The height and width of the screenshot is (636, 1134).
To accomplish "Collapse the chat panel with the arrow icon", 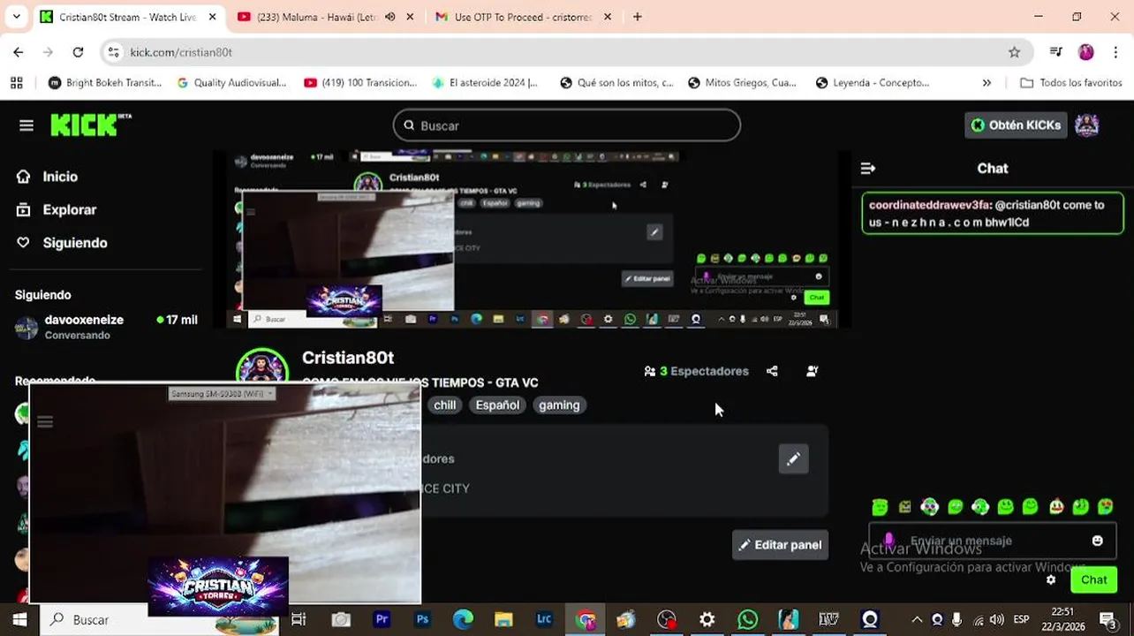I will pos(868,168).
